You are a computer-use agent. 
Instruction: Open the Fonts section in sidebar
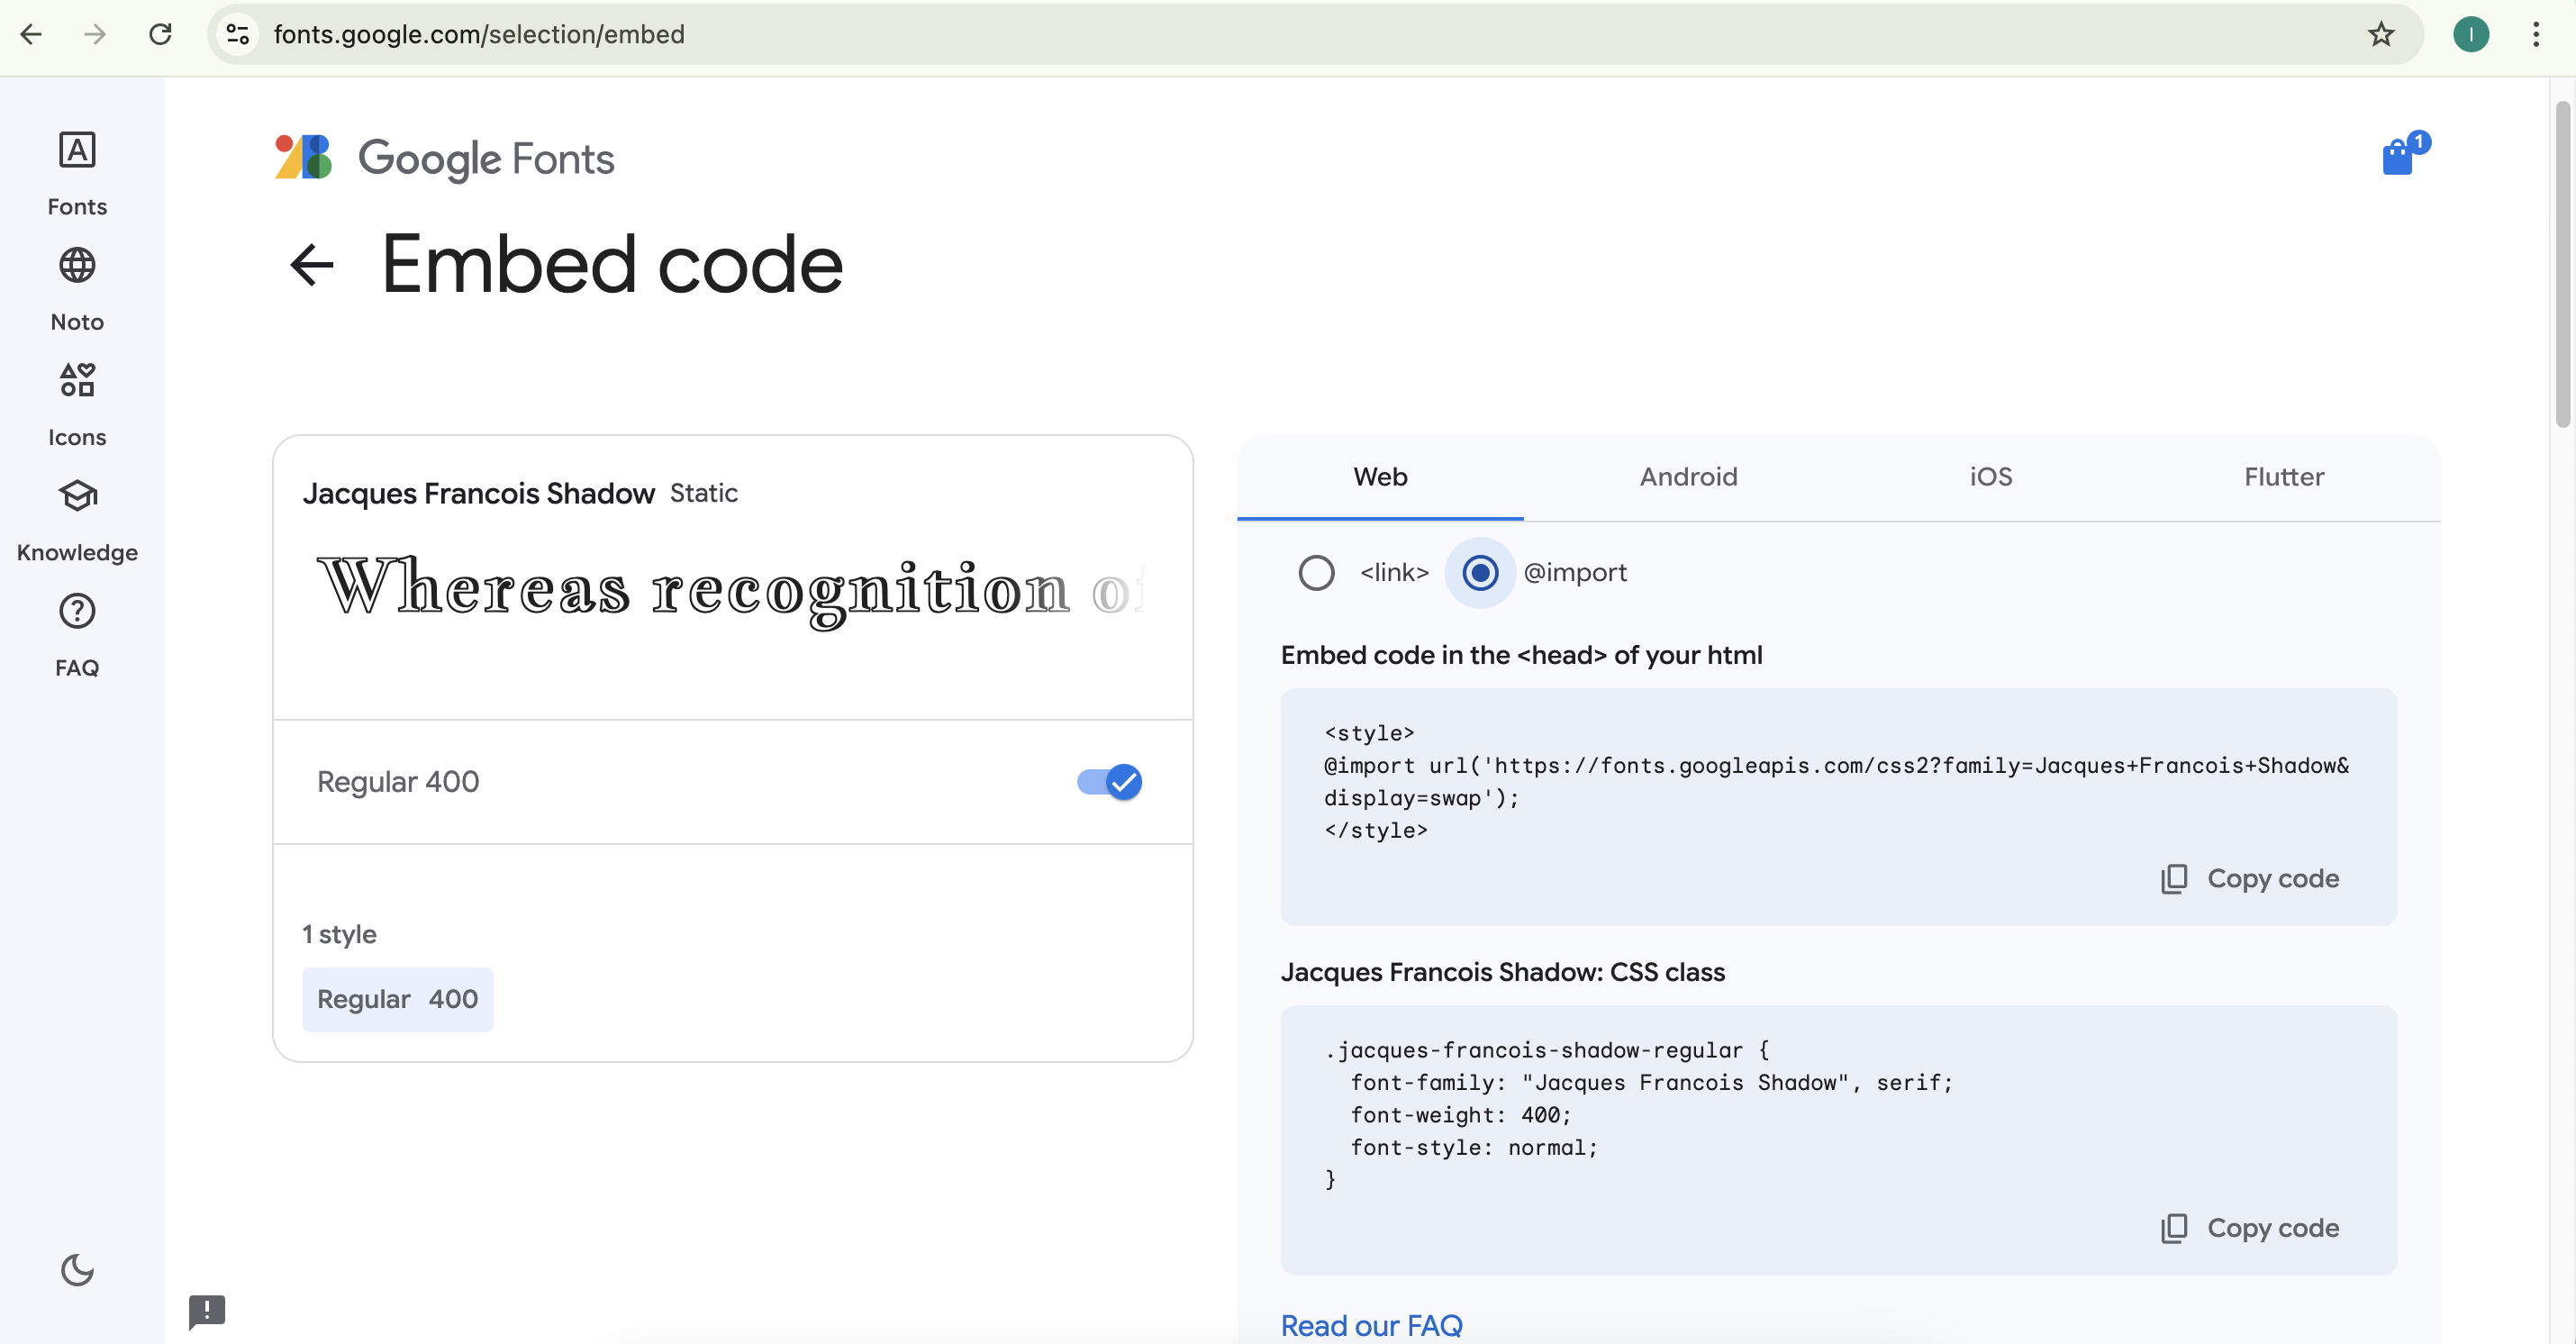[77, 174]
